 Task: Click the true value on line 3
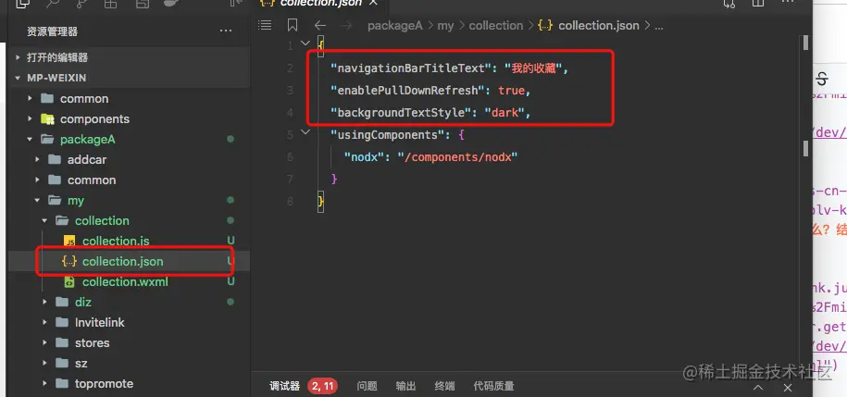tap(511, 90)
